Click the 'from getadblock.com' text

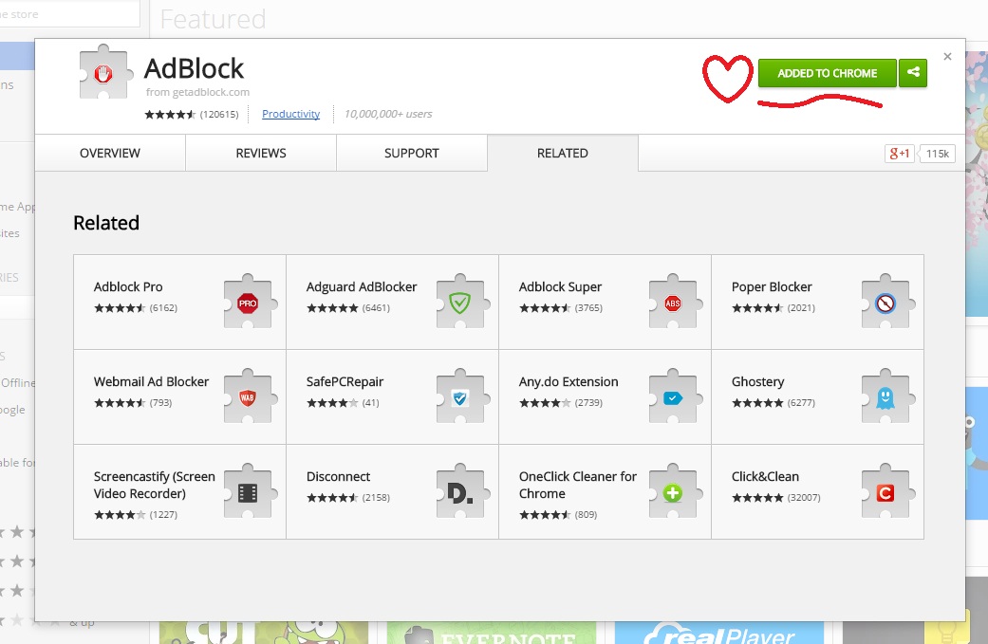click(197, 92)
